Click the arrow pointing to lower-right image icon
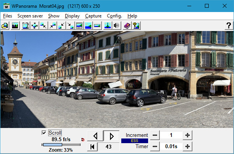Screen dimensions: 234x154 [x=70, y=26]
